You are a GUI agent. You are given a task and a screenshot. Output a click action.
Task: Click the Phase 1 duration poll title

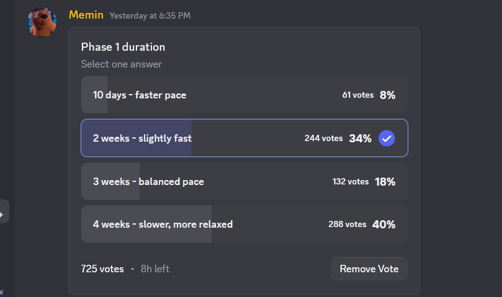pyautogui.click(x=123, y=47)
